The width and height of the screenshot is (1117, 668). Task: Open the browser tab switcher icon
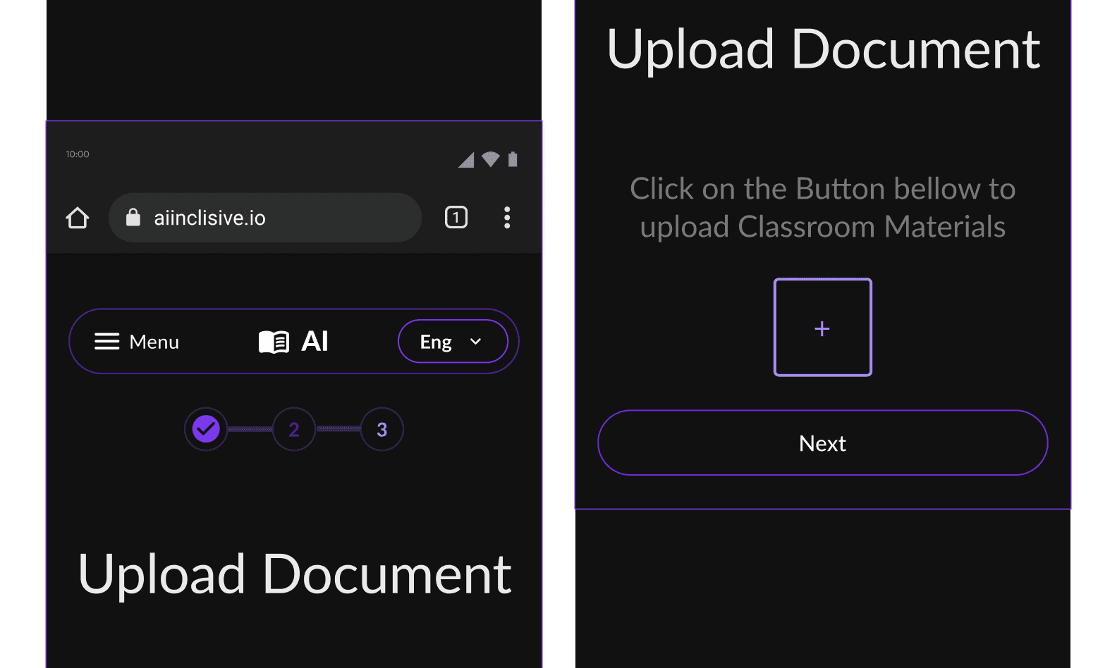(456, 217)
